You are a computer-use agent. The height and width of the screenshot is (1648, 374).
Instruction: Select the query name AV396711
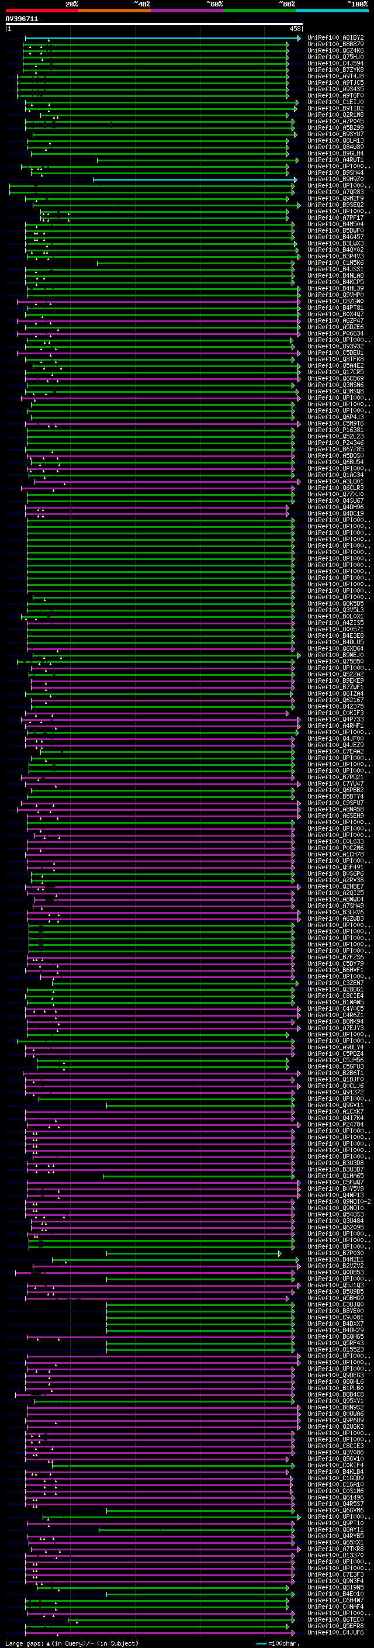pos(22,19)
